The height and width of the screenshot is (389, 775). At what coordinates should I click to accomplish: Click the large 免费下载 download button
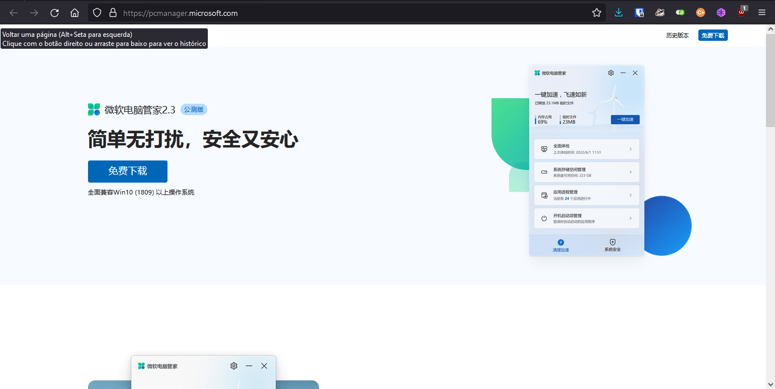coord(128,171)
